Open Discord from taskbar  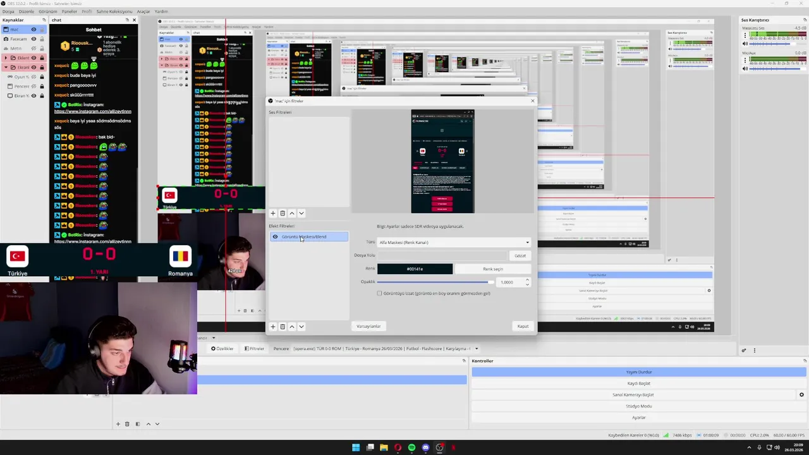(x=425, y=447)
